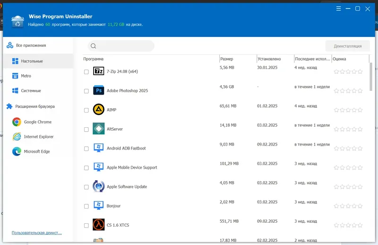The width and height of the screenshot is (378, 245).
Task: Rate AIMP using its star rating
Action: pos(348,110)
